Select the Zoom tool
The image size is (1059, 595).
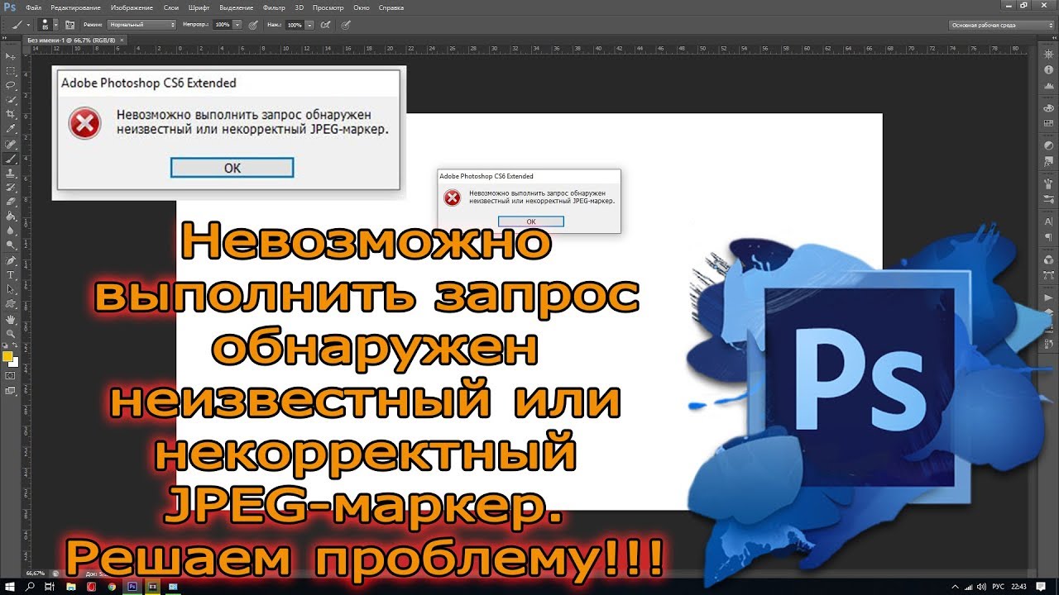coord(11,333)
